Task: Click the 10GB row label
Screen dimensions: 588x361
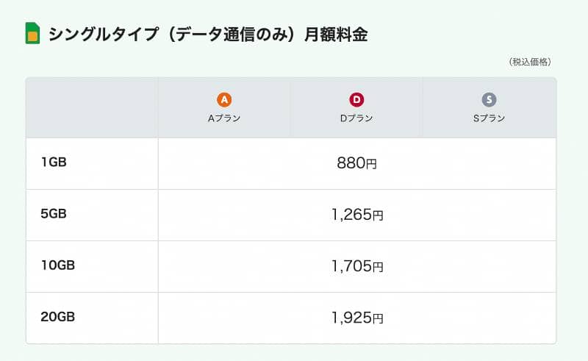Action: click(58, 265)
